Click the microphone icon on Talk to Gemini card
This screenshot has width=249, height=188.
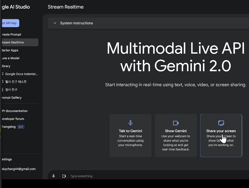130,123
